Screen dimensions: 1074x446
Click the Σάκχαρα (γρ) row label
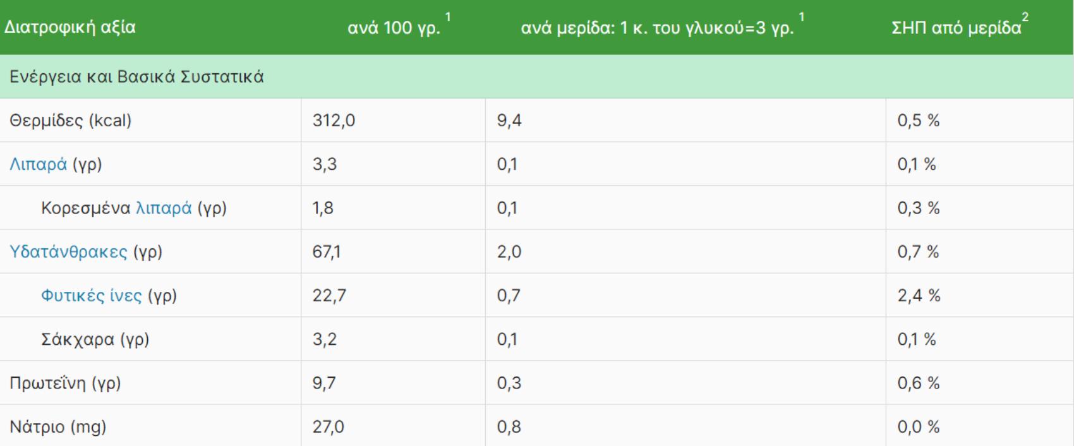pyautogui.click(x=95, y=339)
